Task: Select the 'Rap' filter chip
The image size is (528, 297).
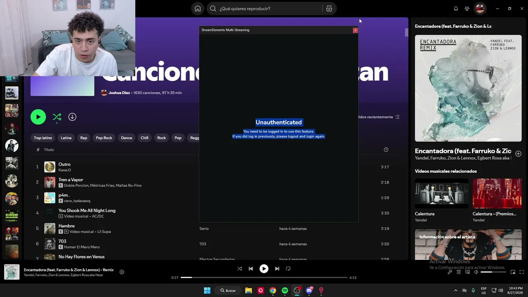Action: pyautogui.click(x=84, y=138)
